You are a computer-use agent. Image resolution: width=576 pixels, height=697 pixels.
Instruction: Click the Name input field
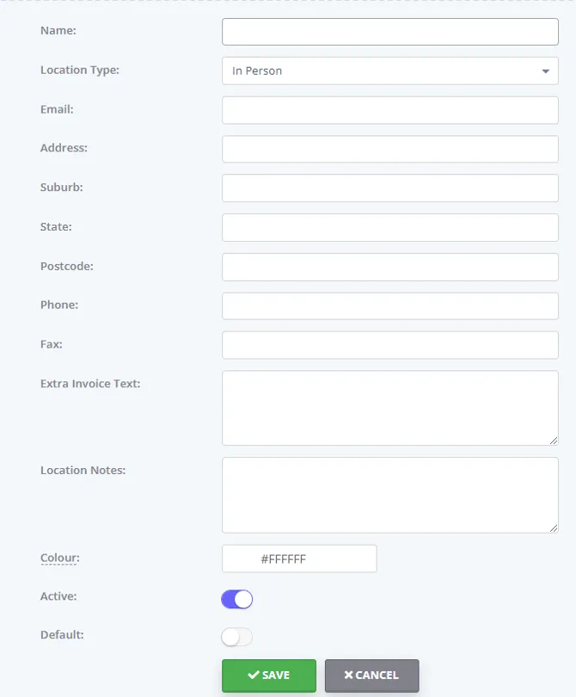point(390,32)
